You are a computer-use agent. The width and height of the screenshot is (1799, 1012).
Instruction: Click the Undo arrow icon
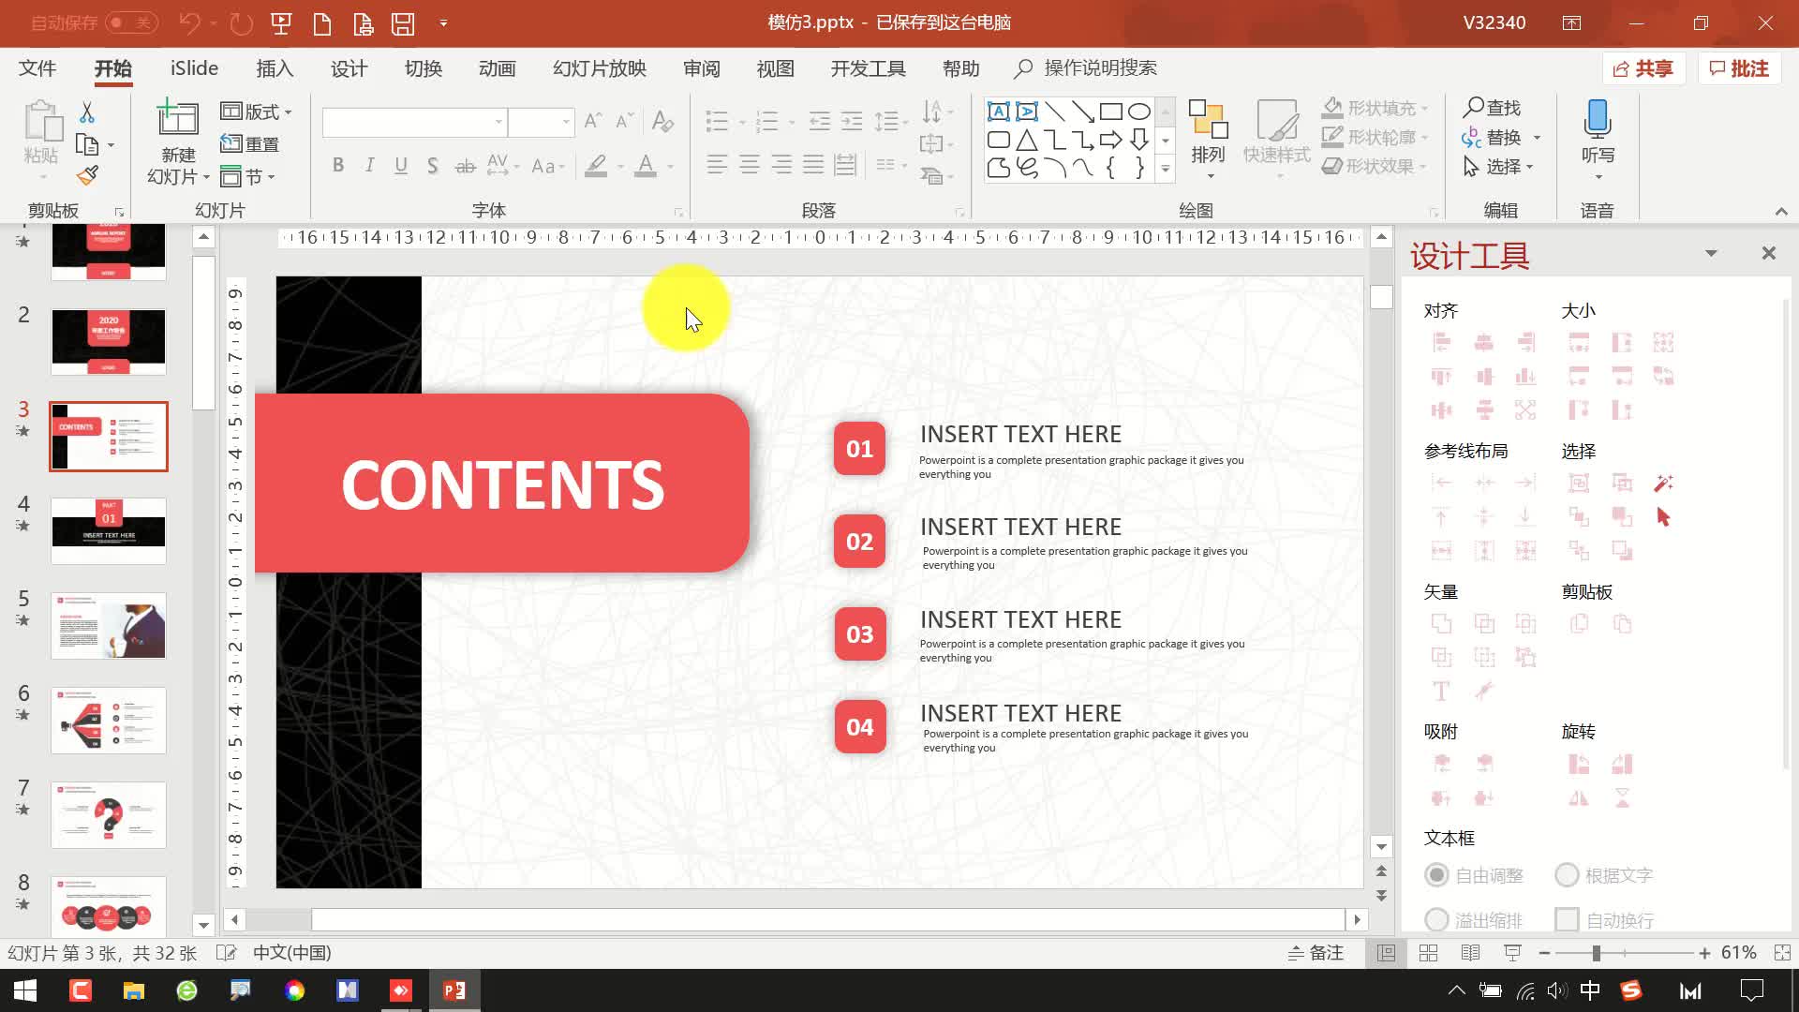click(x=190, y=23)
